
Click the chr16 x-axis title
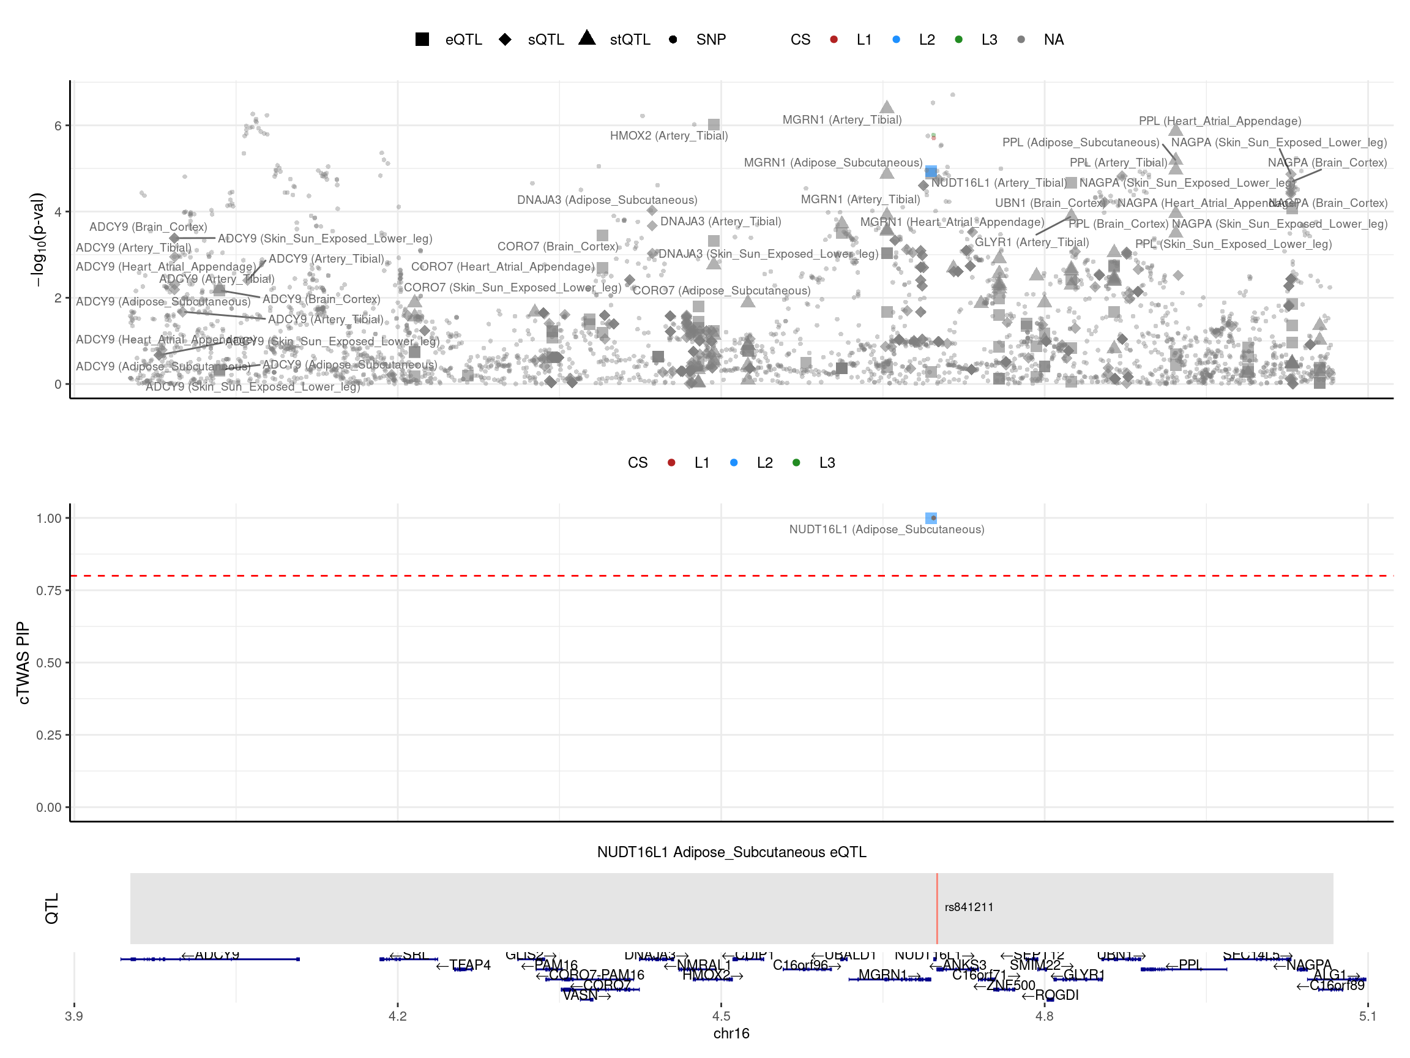pyautogui.click(x=731, y=1033)
